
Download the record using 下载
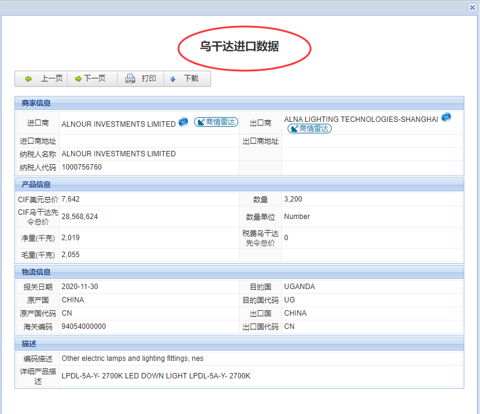[185, 79]
